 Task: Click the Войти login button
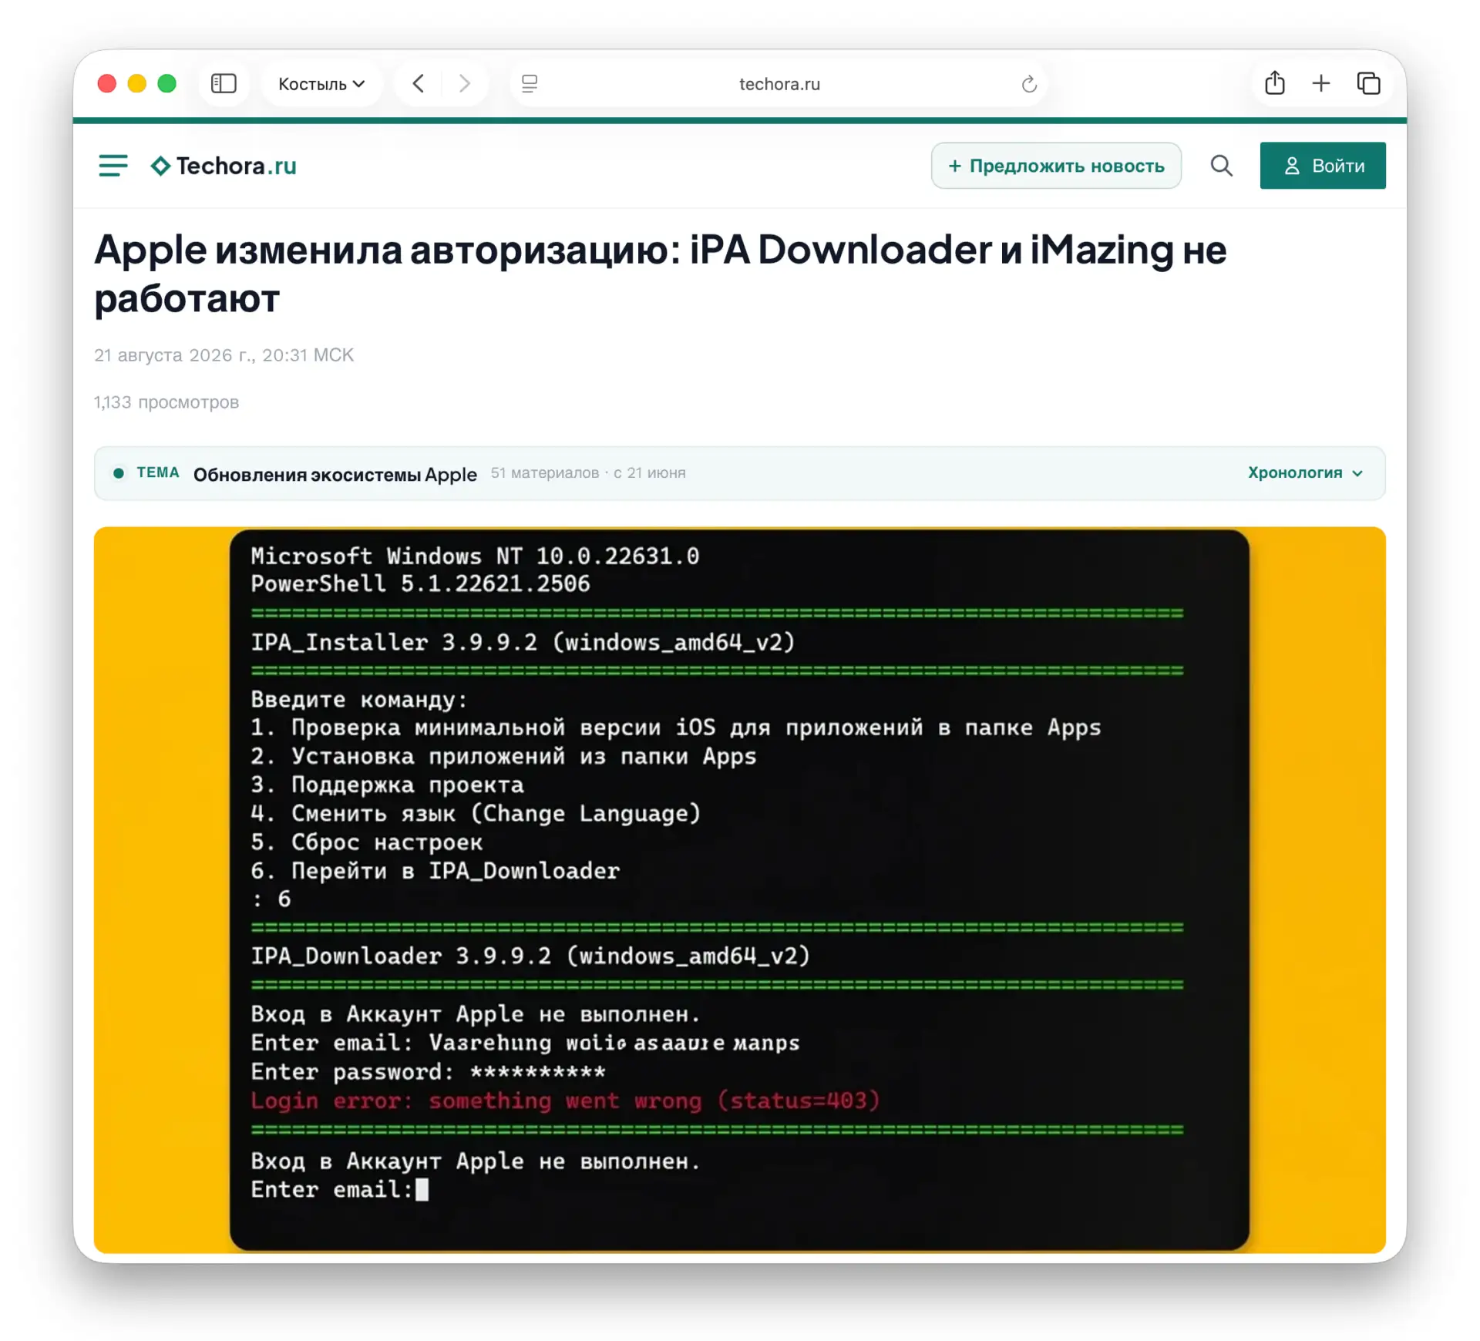pos(1323,166)
